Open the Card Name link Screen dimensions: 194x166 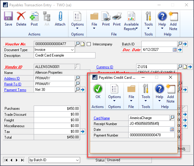click(x=102, y=118)
